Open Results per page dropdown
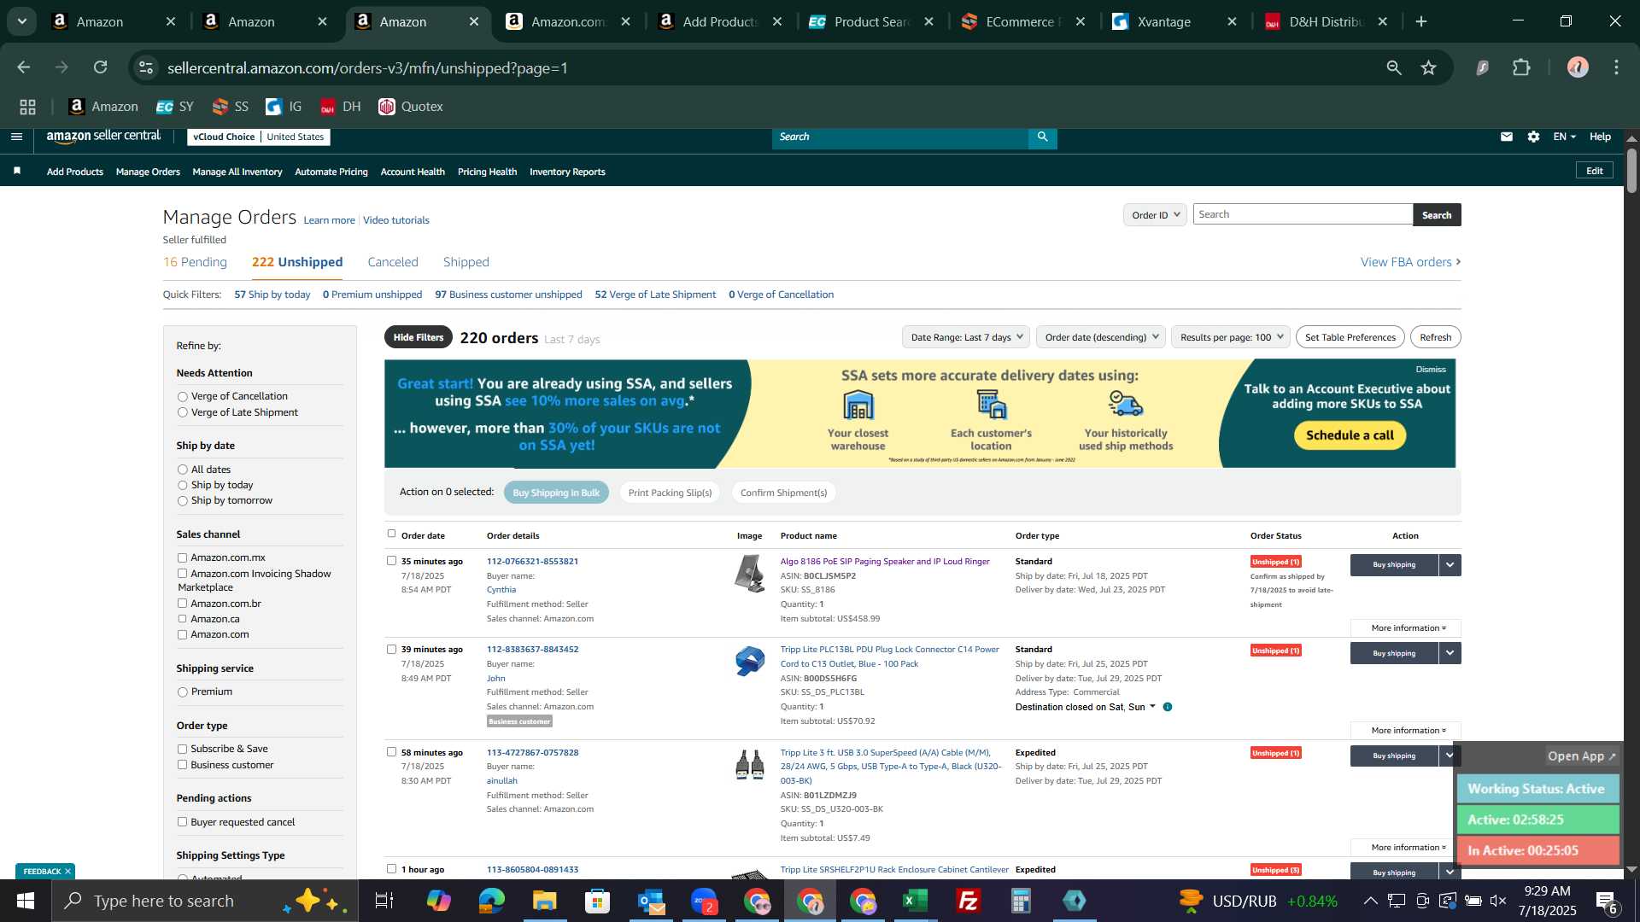Screen dimensions: 1640x922 (x=1230, y=337)
